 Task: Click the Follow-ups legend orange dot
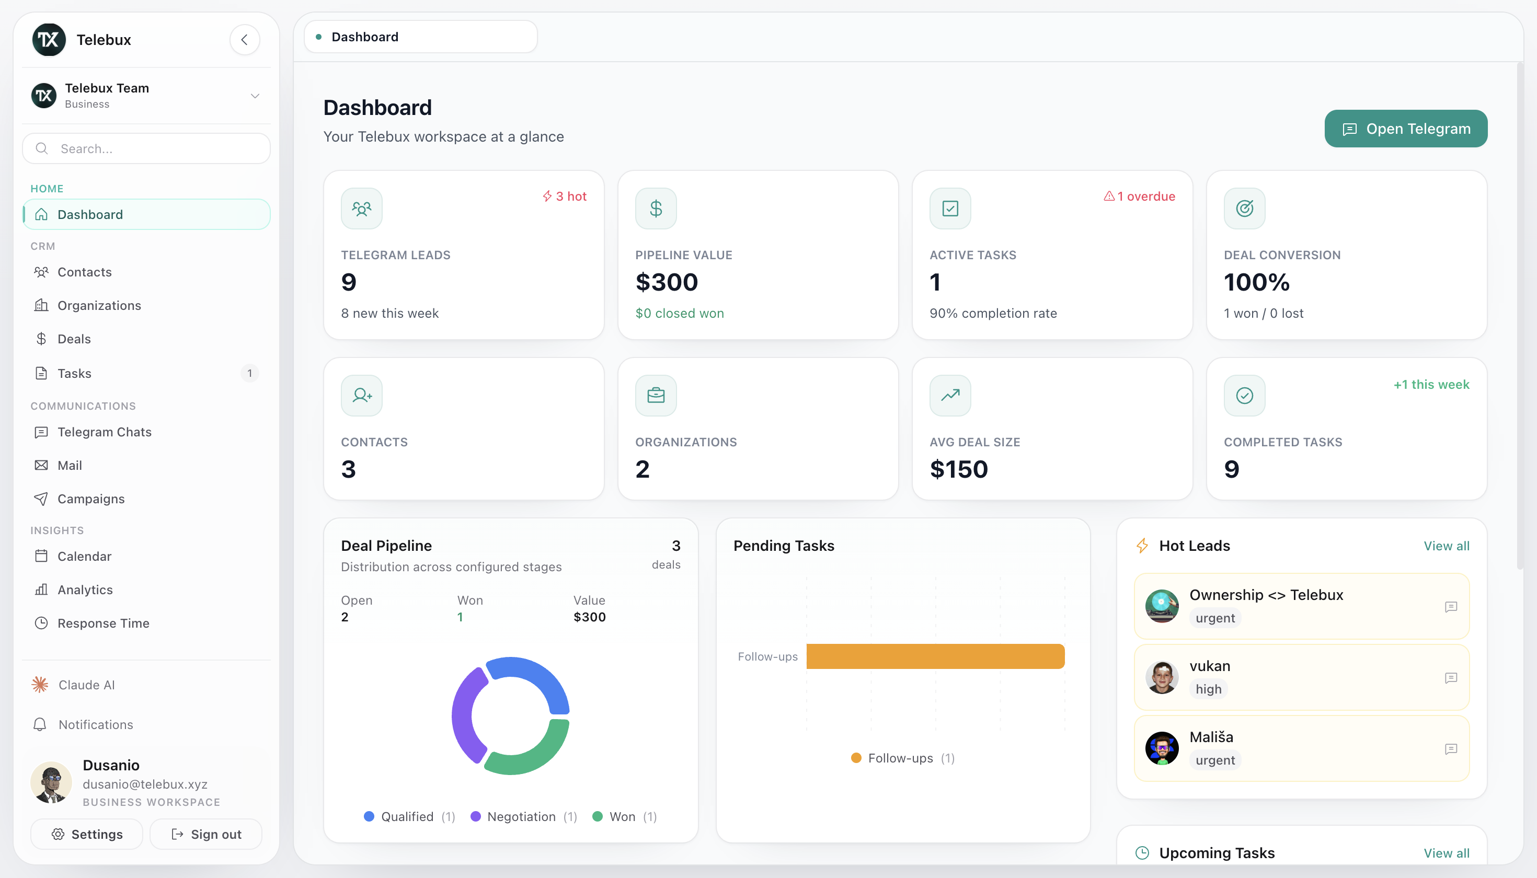(x=856, y=758)
